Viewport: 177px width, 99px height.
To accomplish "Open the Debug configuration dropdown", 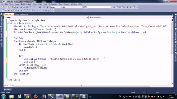I will coord(60,7).
